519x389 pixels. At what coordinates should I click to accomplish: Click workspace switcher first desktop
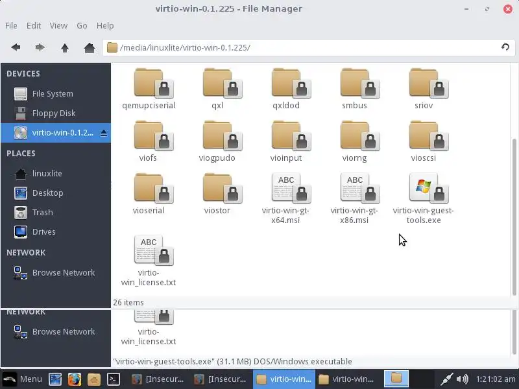coord(396,379)
